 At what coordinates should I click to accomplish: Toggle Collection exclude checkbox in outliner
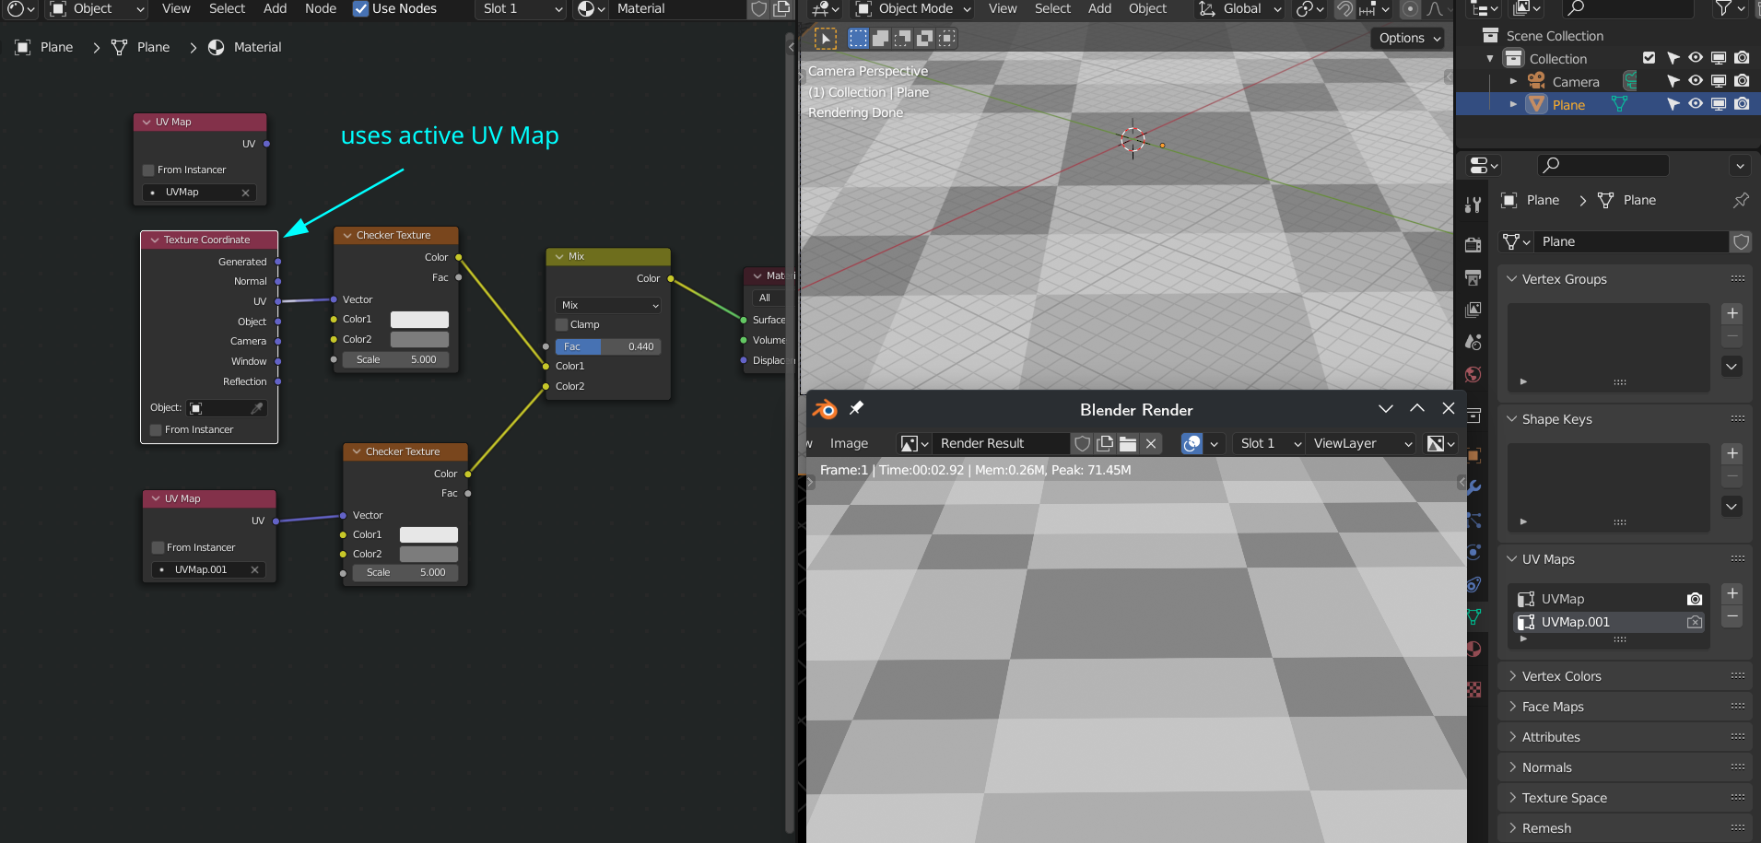click(x=1649, y=58)
